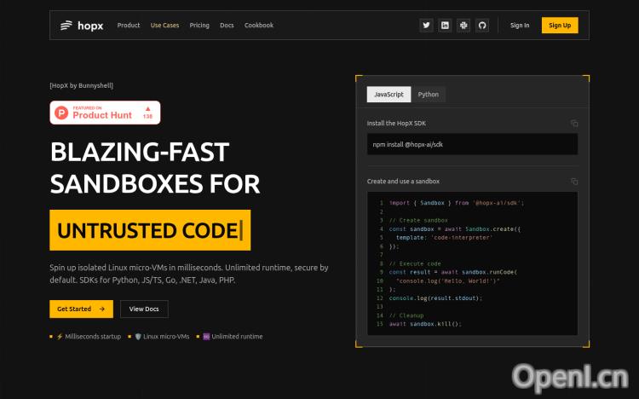Open the Use Cases menu item

tap(164, 26)
